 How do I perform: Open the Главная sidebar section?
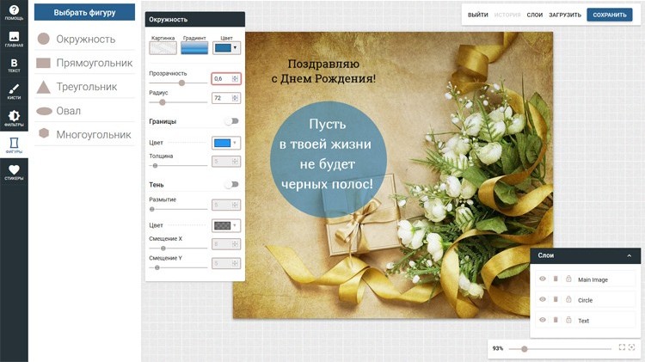coord(14,40)
